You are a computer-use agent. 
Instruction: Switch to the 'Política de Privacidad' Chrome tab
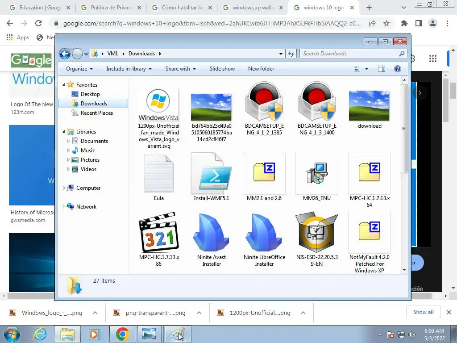pos(111,8)
